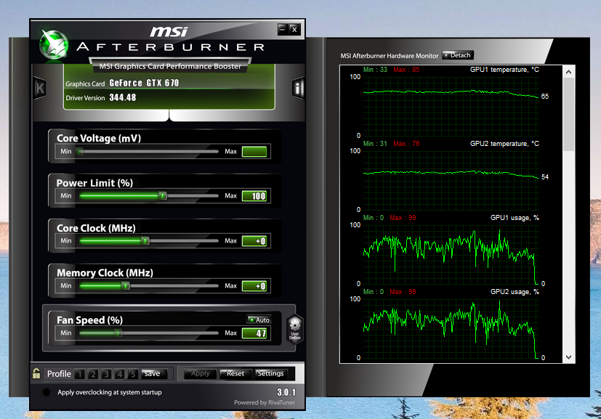Image resolution: width=601 pixels, height=419 pixels.
Task: Click the Fan Speed value field showing 47
Action: pos(254,333)
